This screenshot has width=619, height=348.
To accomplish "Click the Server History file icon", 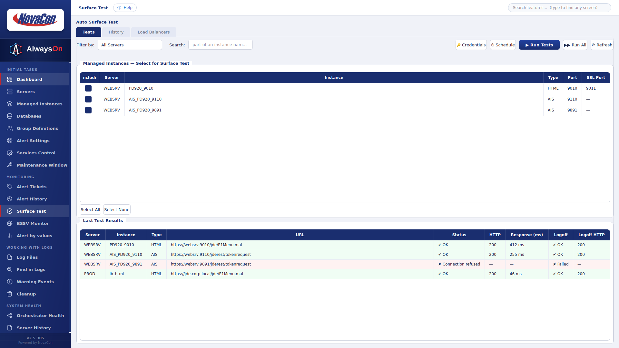I will pos(10,328).
